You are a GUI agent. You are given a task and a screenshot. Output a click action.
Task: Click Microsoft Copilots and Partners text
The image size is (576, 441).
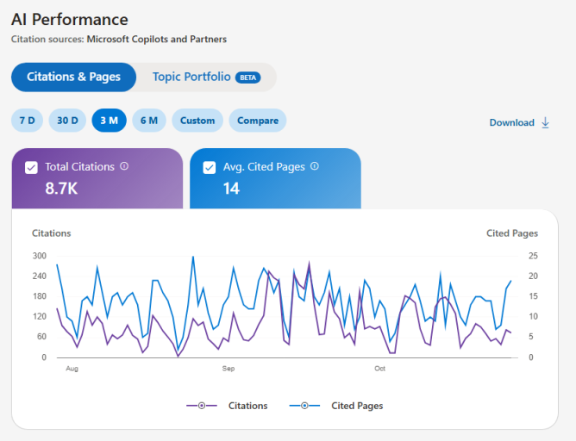[x=156, y=40]
